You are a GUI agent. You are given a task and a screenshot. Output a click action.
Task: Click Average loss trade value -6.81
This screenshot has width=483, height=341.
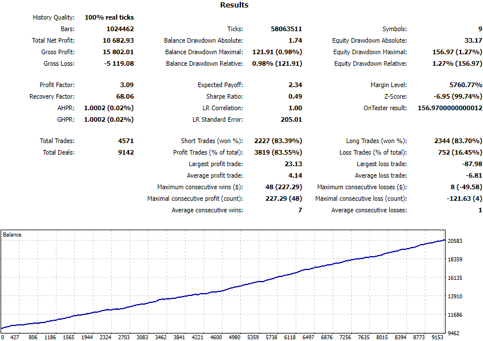click(x=474, y=175)
